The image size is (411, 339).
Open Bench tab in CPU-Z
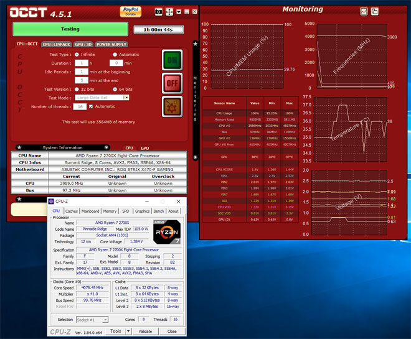point(158,211)
